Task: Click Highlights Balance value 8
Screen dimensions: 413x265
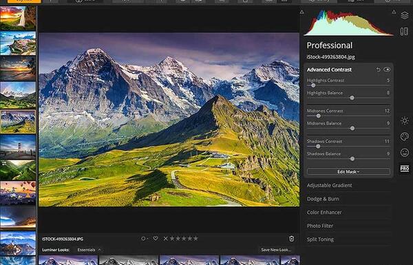Action: (388, 93)
